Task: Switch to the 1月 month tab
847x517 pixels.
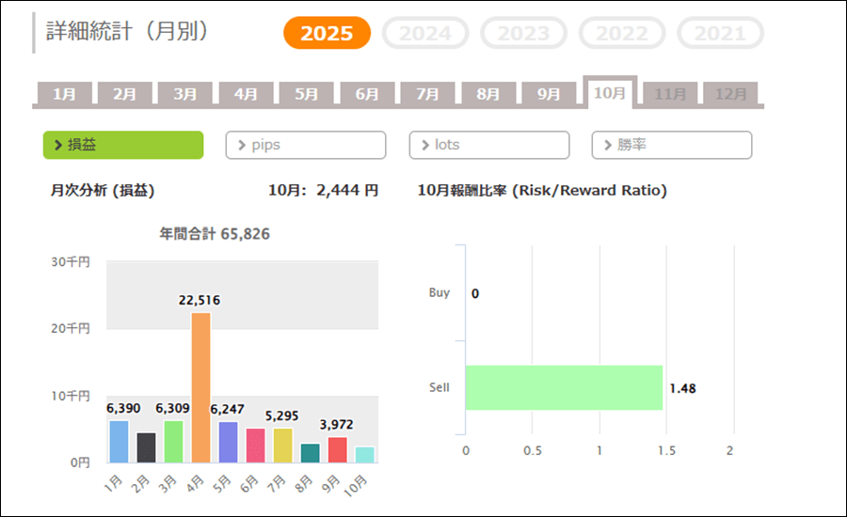Action: click(x=65, y=94)
